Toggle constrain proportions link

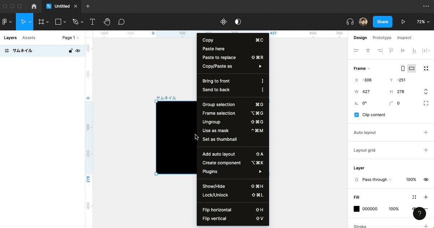coord(426,92)
